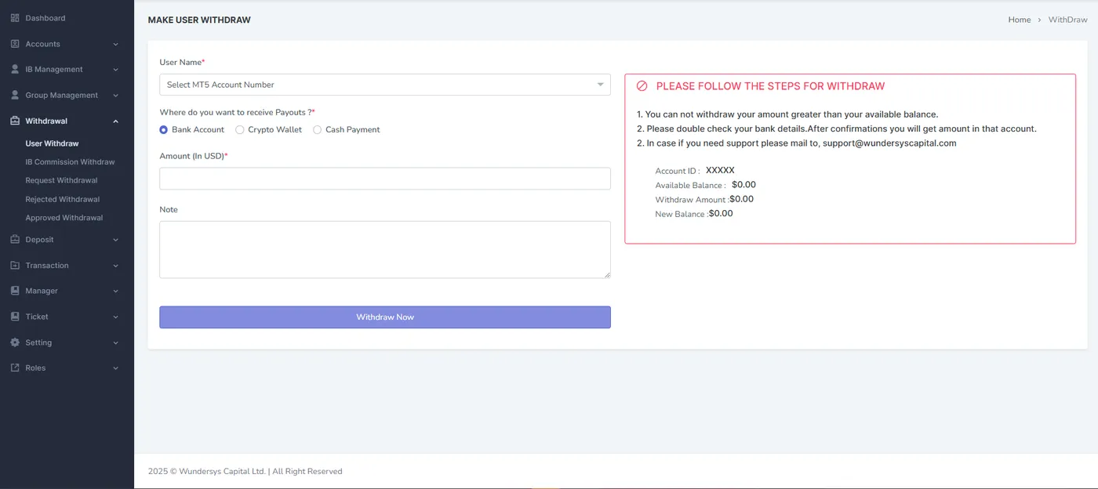Screen dimensions: 1098x489
Task: Click the Withdrawal briefcase icon
Action: coord(15,121)
